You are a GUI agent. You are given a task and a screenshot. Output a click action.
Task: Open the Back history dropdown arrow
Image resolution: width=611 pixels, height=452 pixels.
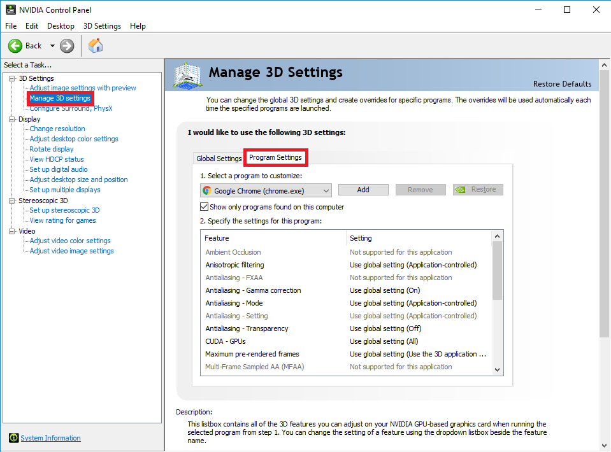pyautogui.click(x=52, y=46)
